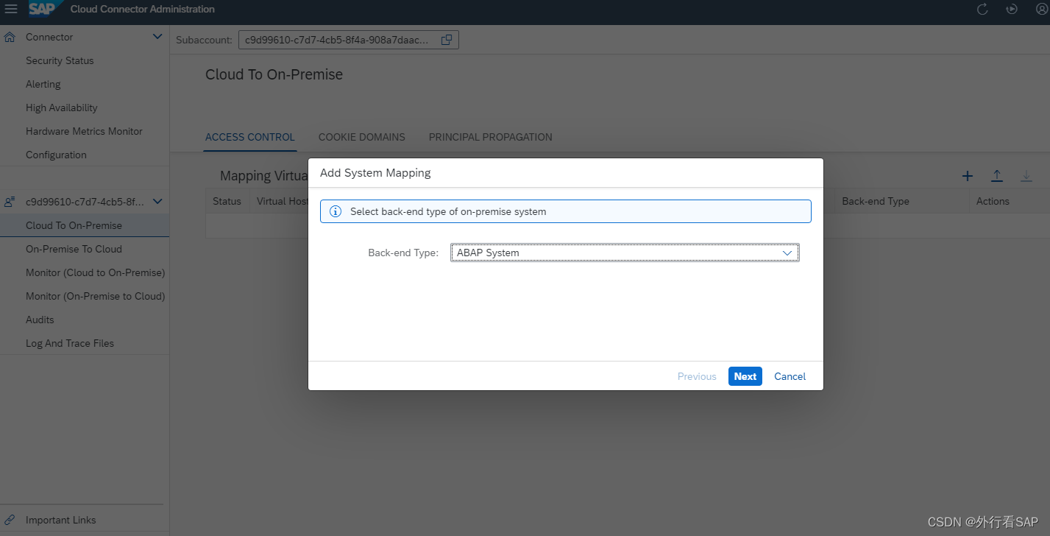Select Cloud To On-Premise in sidebar
Screen dimensions: 1050x536
click(x=85, y=225)
